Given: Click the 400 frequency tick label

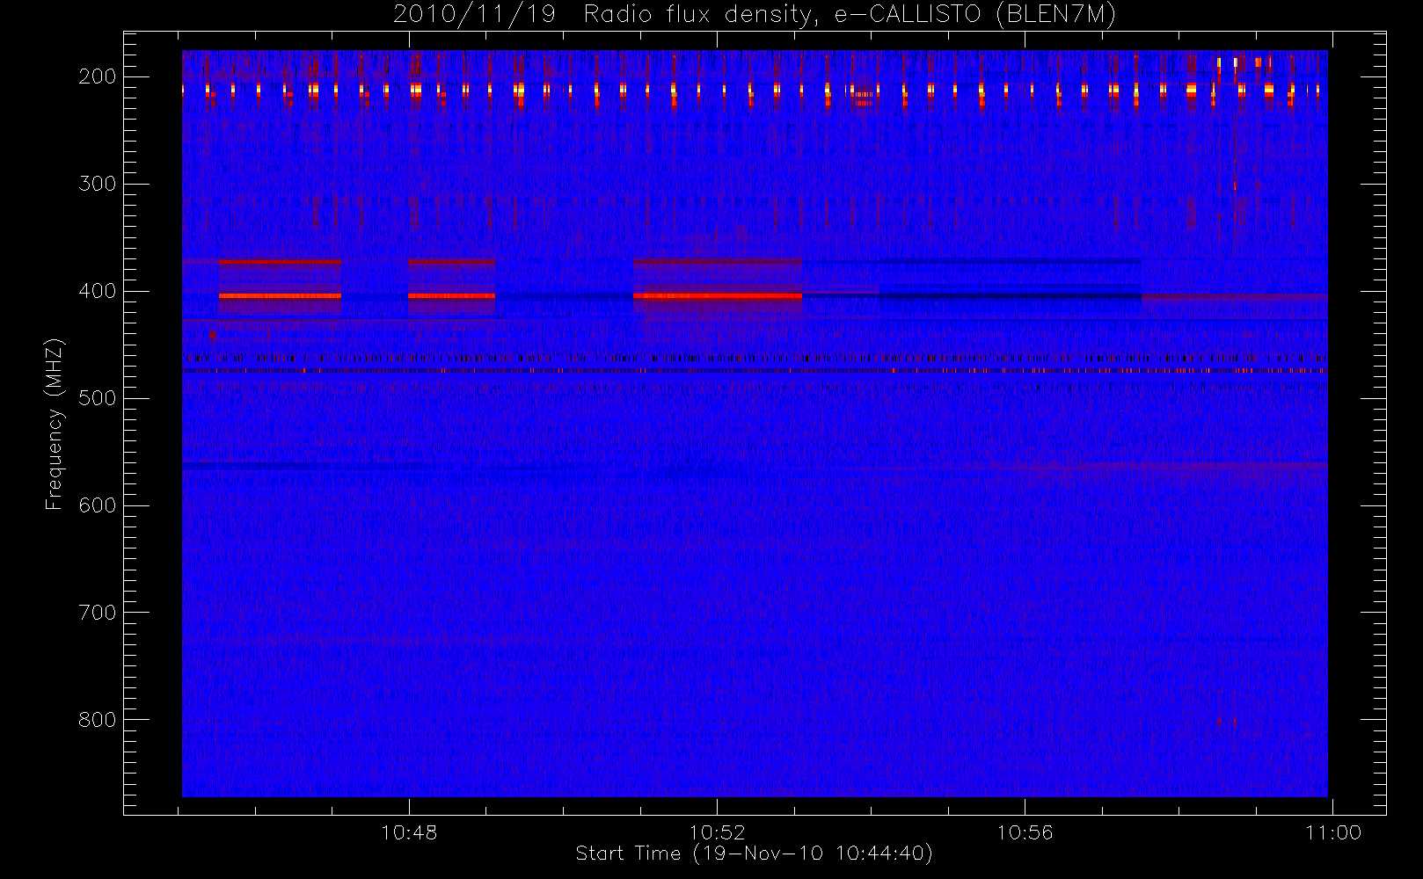Looking at the screenshot, I should [x=98, y=291].
